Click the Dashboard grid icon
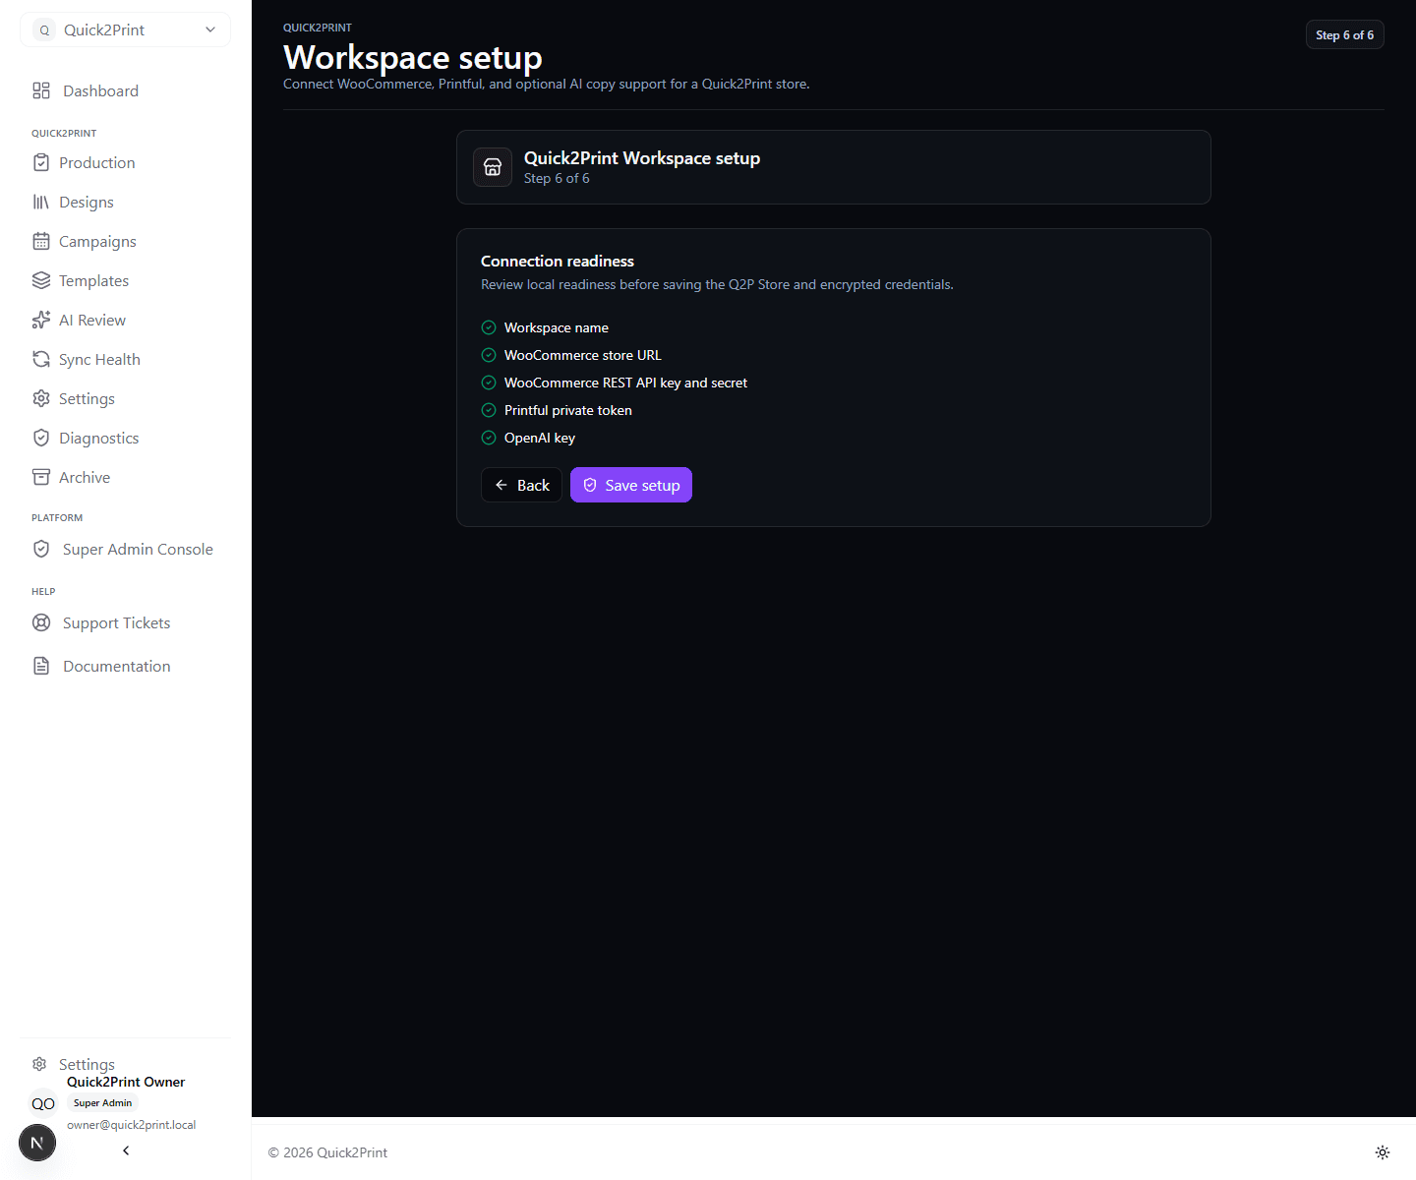 coord(41,90)
